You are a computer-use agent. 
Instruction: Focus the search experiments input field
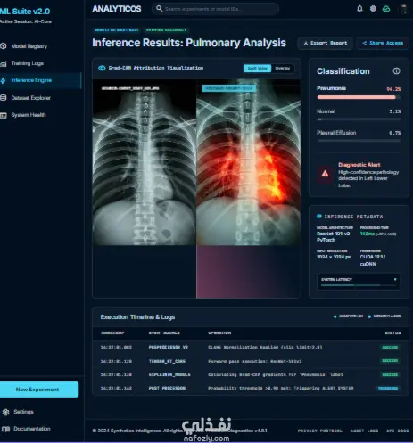pos(215,9)
